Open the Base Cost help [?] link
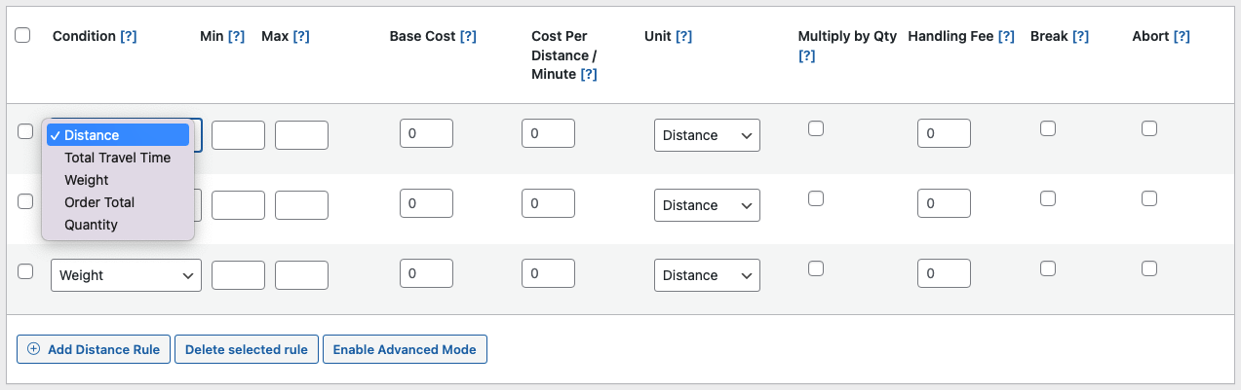 468,36
